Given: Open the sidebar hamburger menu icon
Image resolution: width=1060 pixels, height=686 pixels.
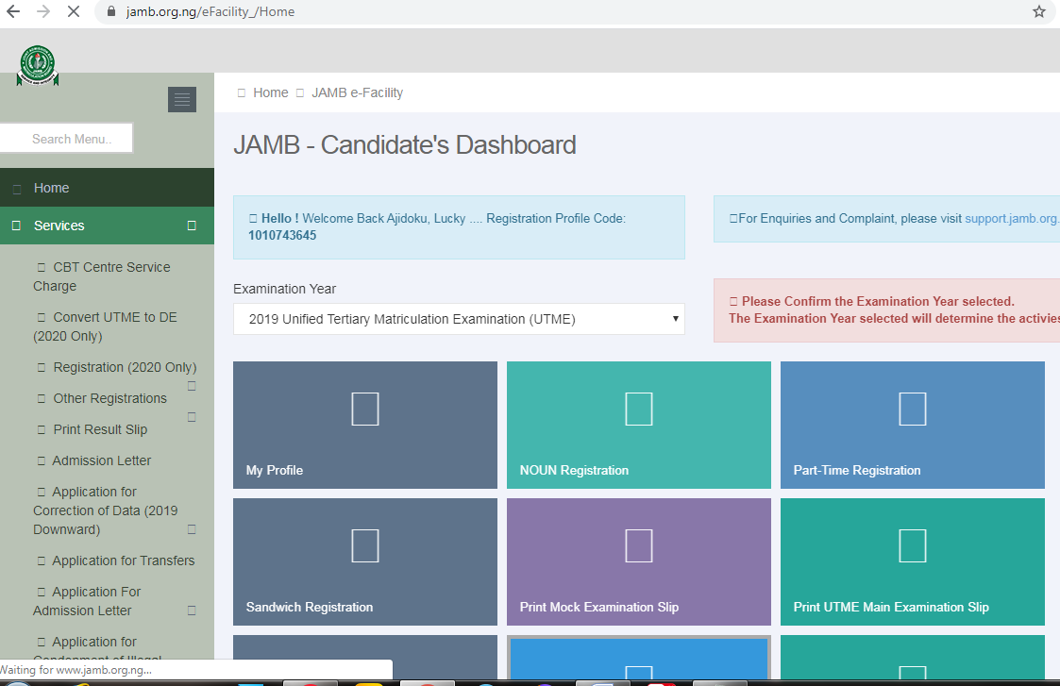Looking at the screenshot, I should 181,99.
